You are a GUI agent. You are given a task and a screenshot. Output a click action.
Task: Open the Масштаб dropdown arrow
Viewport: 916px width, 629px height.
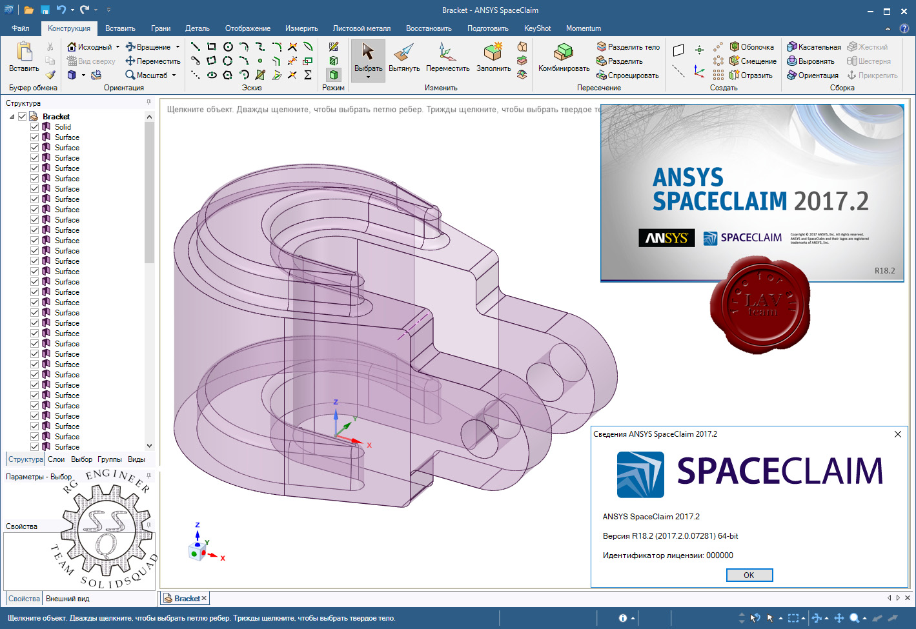174,75
